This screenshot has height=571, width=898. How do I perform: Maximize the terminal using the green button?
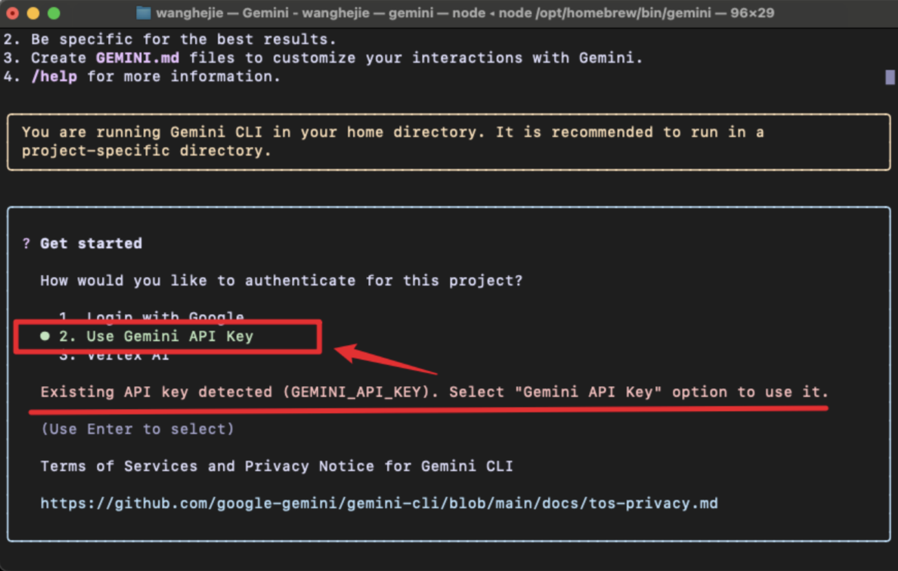(x=53, y=13)
